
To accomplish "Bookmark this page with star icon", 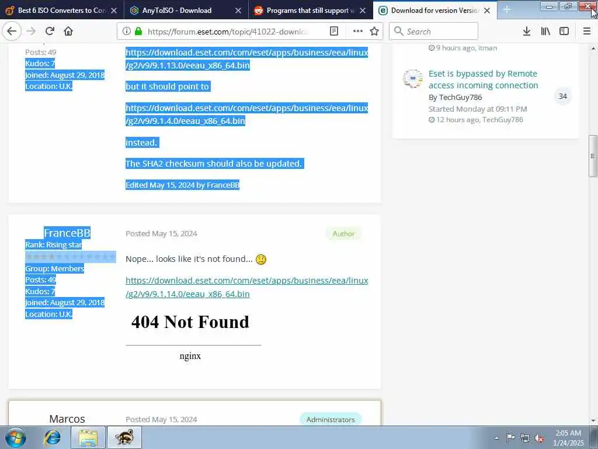I will pyautogui.click(x=374, y=32).
